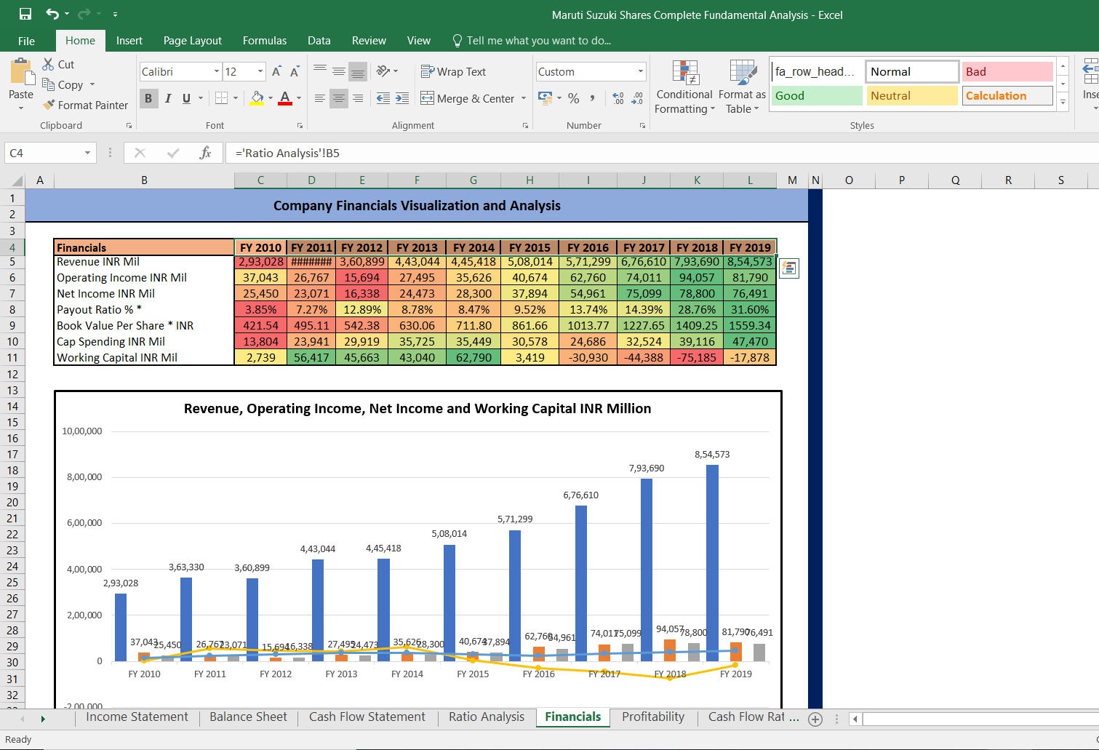Bottom align the cell contents

[x=358, y=71]
